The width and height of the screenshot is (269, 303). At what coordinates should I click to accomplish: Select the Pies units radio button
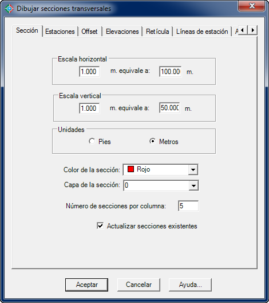(x=92, y=141)
